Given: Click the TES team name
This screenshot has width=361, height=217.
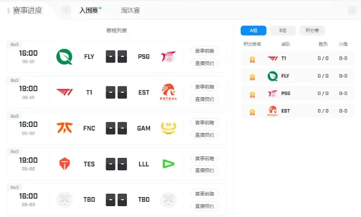Looking at the screenshot, I should (x=89, y=164).
